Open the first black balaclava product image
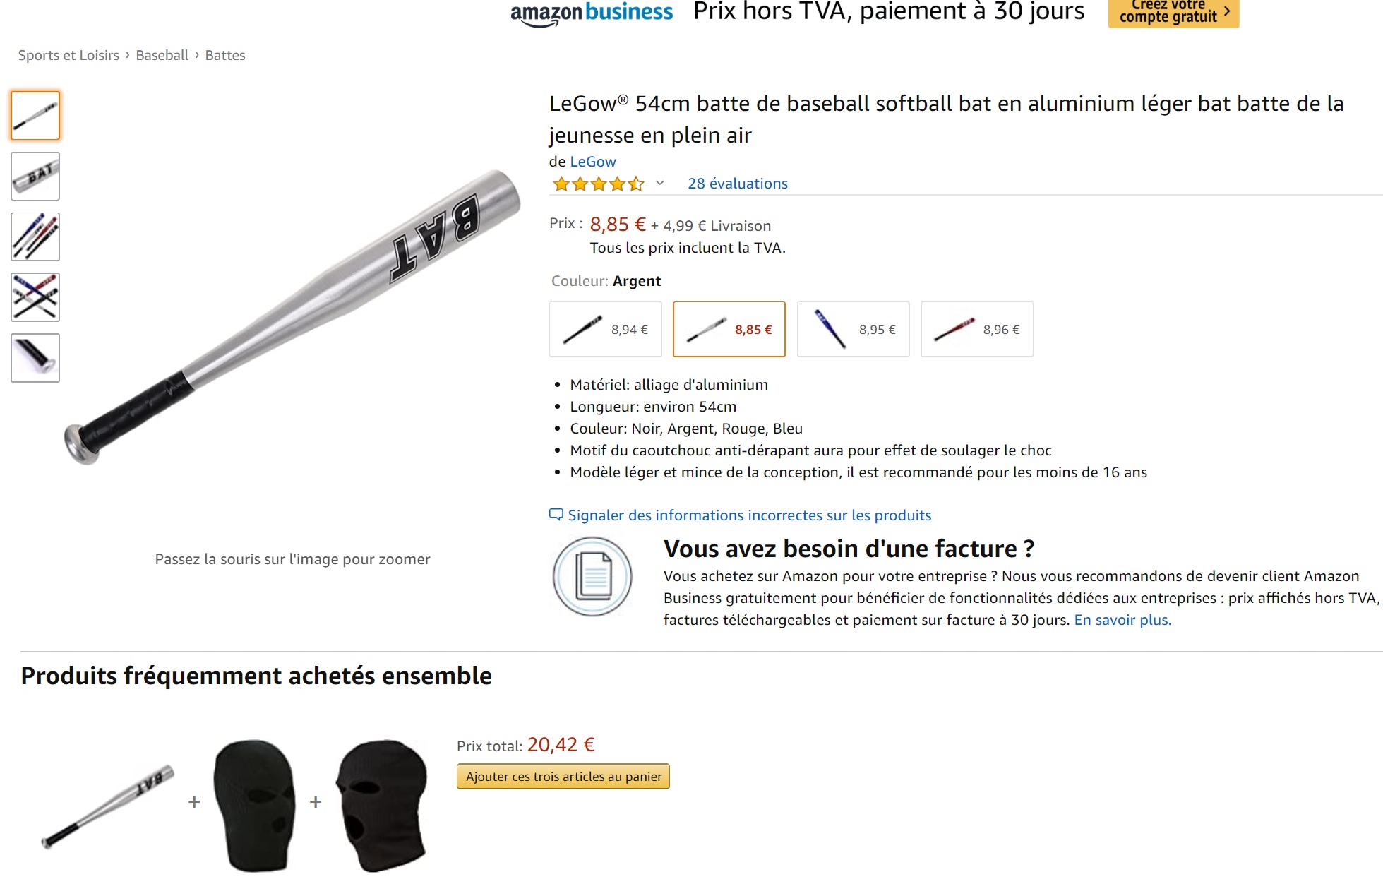Viewport: 1383px width, 884px height. pos(254,805)
